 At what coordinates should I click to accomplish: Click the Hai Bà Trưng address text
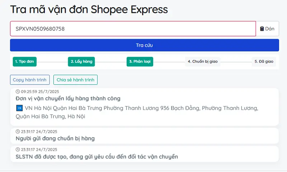(x=137, y=112)
